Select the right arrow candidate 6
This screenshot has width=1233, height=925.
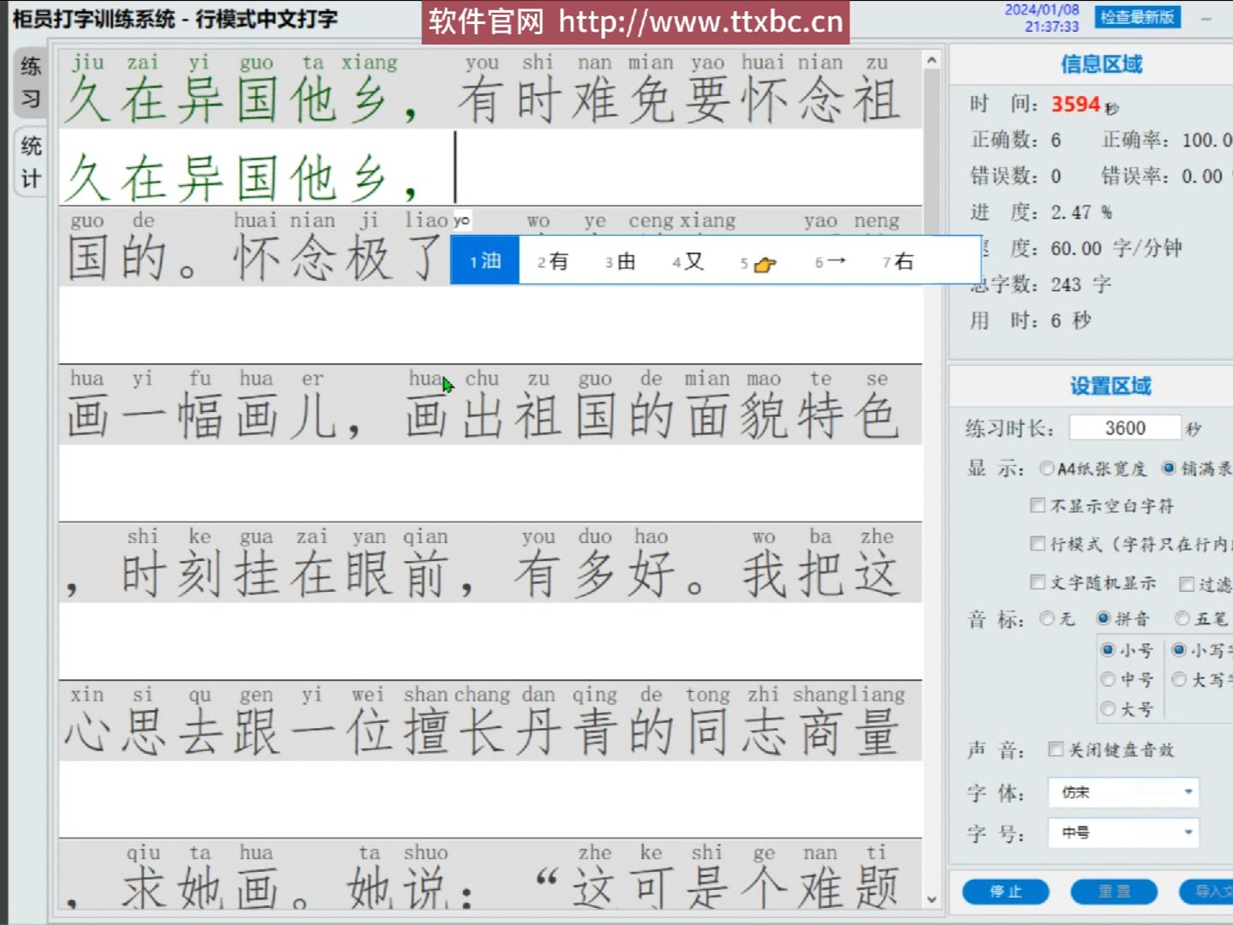(830, 261)
